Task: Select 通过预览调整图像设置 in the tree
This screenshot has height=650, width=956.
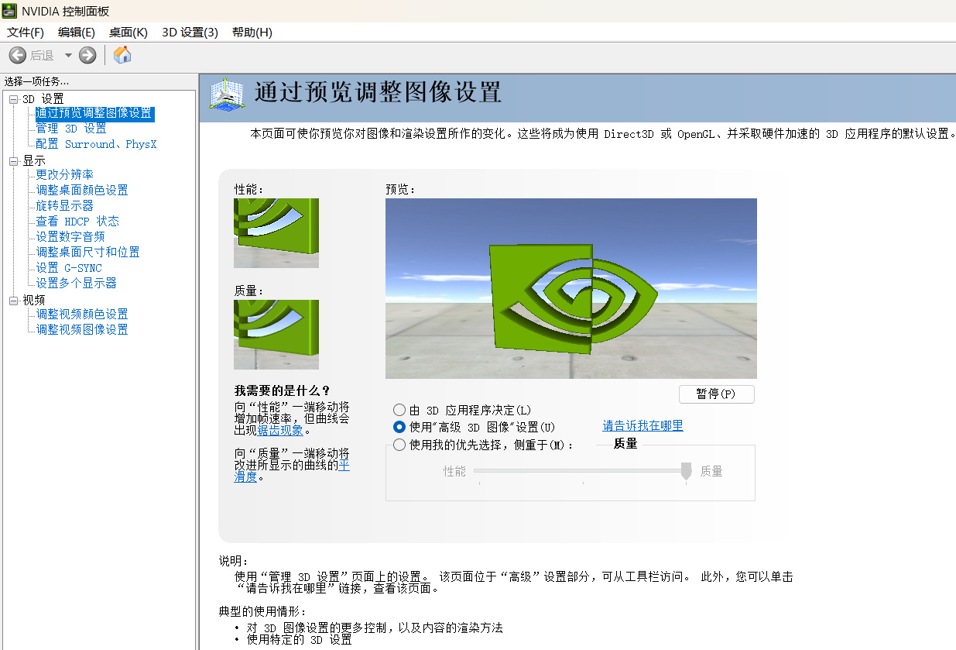Action: [x=94, y=113]
